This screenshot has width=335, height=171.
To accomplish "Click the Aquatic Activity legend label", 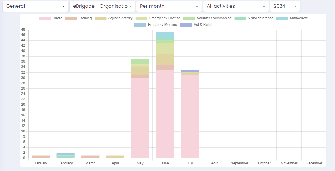I will [x=120, y=18].
